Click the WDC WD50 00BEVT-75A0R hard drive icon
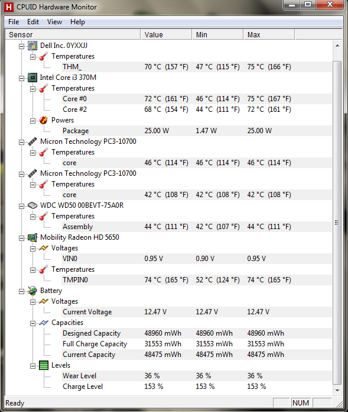The height and width of the screenshot is (412, 348). pyautogui.click(x=32, y=205)
